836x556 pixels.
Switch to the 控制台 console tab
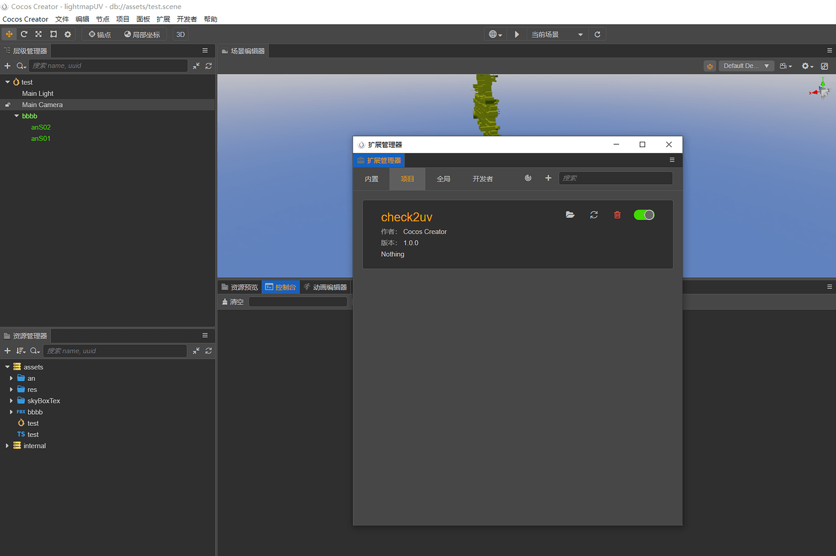[x=281, y=287]
